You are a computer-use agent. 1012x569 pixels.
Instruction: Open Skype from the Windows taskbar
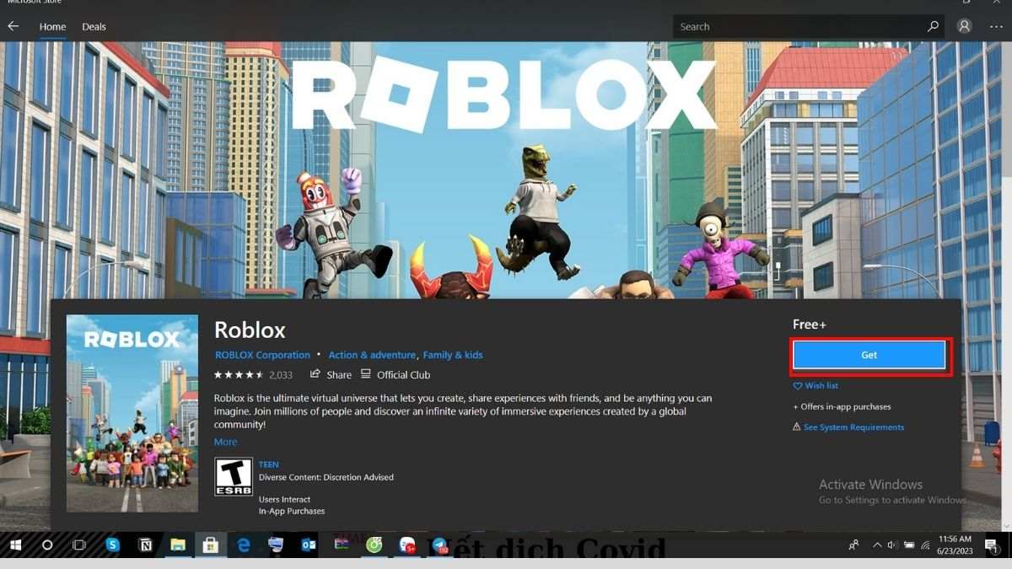click(113, 545)
